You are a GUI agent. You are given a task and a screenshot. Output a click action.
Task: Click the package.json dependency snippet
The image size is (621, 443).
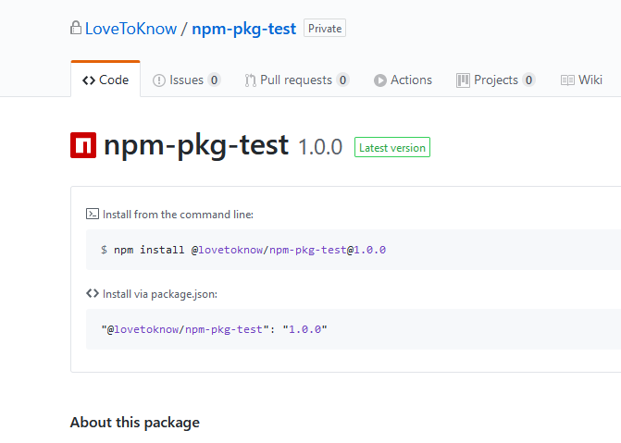point(215,329)
